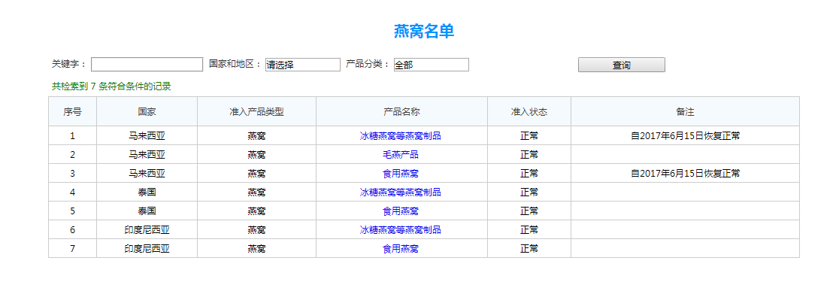Screen dimensions: 839x294
Task: Click serial number 4 cell
Action: [x=72, y=192]
